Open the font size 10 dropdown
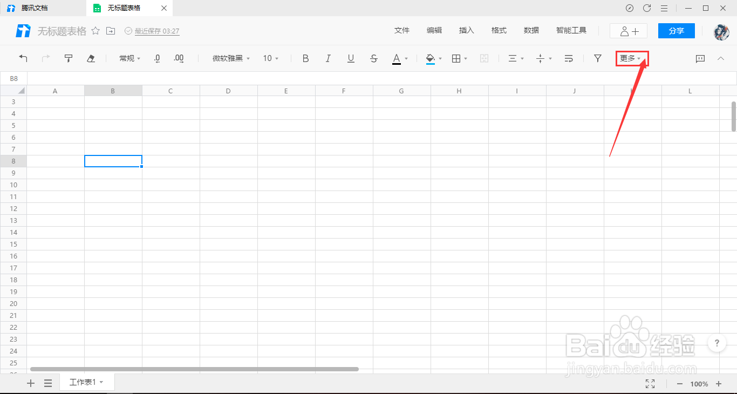737x394 pixels. [x=271, y=58]
